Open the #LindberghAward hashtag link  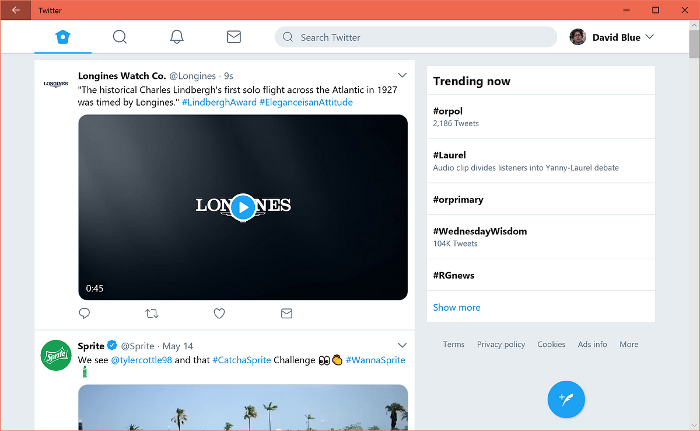click(219, 102)
